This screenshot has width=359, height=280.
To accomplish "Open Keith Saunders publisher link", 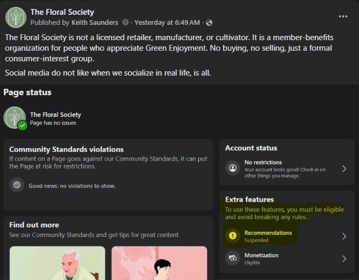I will 95,22.
